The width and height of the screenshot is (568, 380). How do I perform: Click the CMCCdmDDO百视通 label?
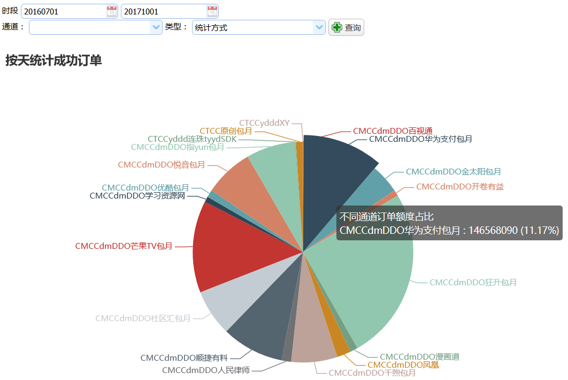point(393,131)
